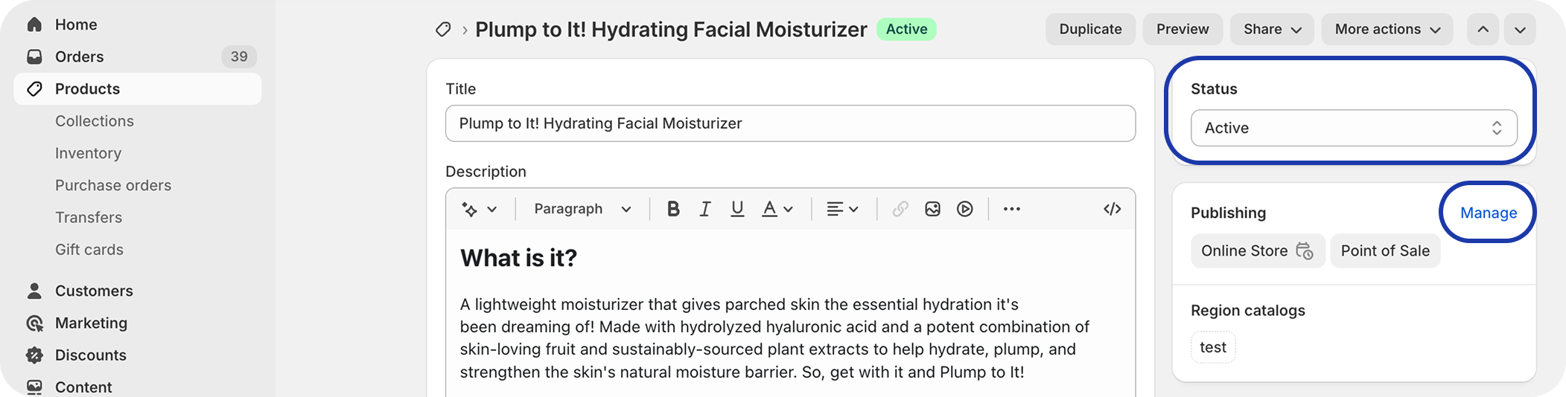Image resolution: width=1566 pixels, height=397 pixels.
Task: Click the Home icon in sidebar
Action: coord(34,25)
